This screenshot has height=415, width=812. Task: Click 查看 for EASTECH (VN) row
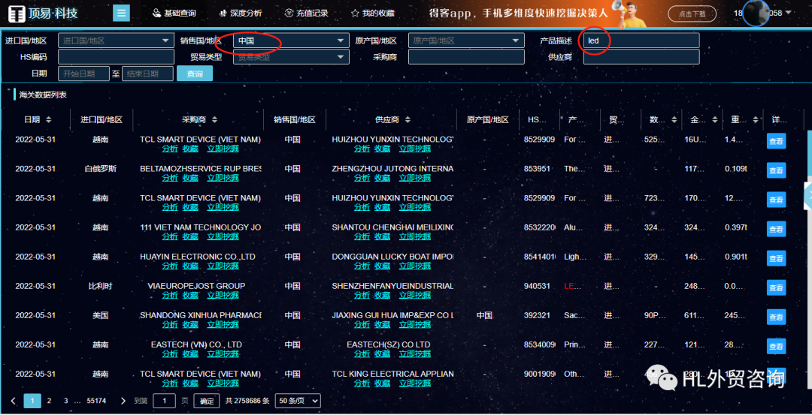click(776, 346)
